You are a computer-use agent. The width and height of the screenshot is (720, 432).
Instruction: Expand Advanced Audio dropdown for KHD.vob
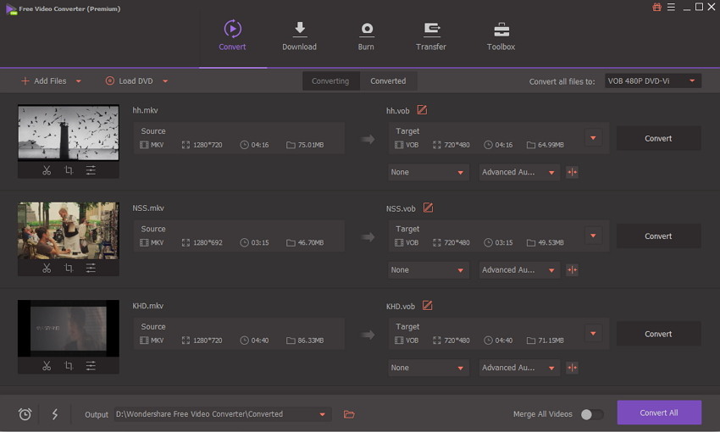pos(519,368)
